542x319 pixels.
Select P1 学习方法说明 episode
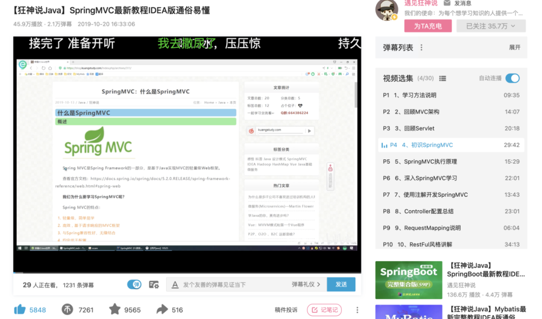[451, 95]
